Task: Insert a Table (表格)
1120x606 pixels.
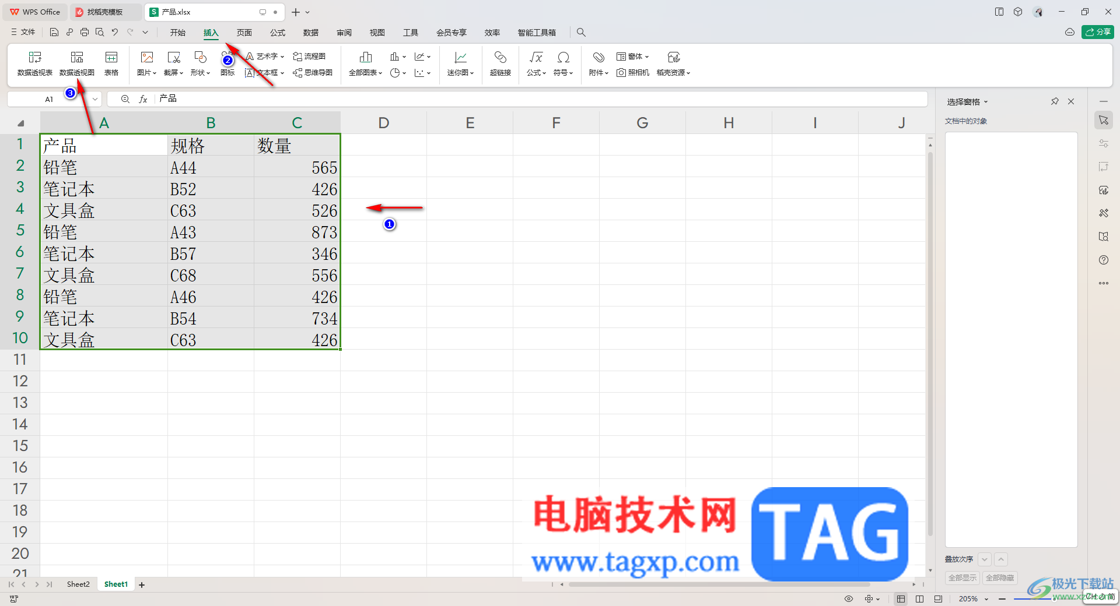Action: click(x=111, y=64)
